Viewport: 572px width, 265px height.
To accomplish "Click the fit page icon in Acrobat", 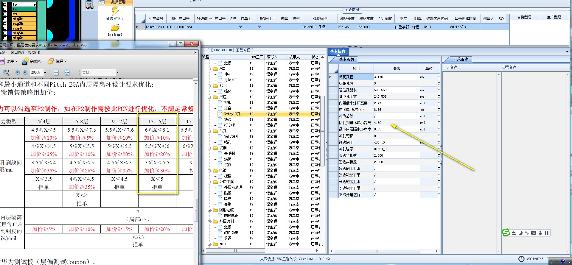I will (x=67, y=72).
